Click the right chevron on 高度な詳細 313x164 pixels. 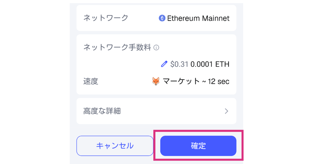point(226,111)
